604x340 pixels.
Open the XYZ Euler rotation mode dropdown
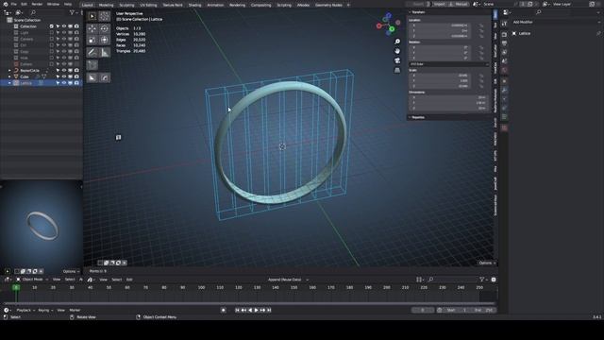(x=449, y=64)
